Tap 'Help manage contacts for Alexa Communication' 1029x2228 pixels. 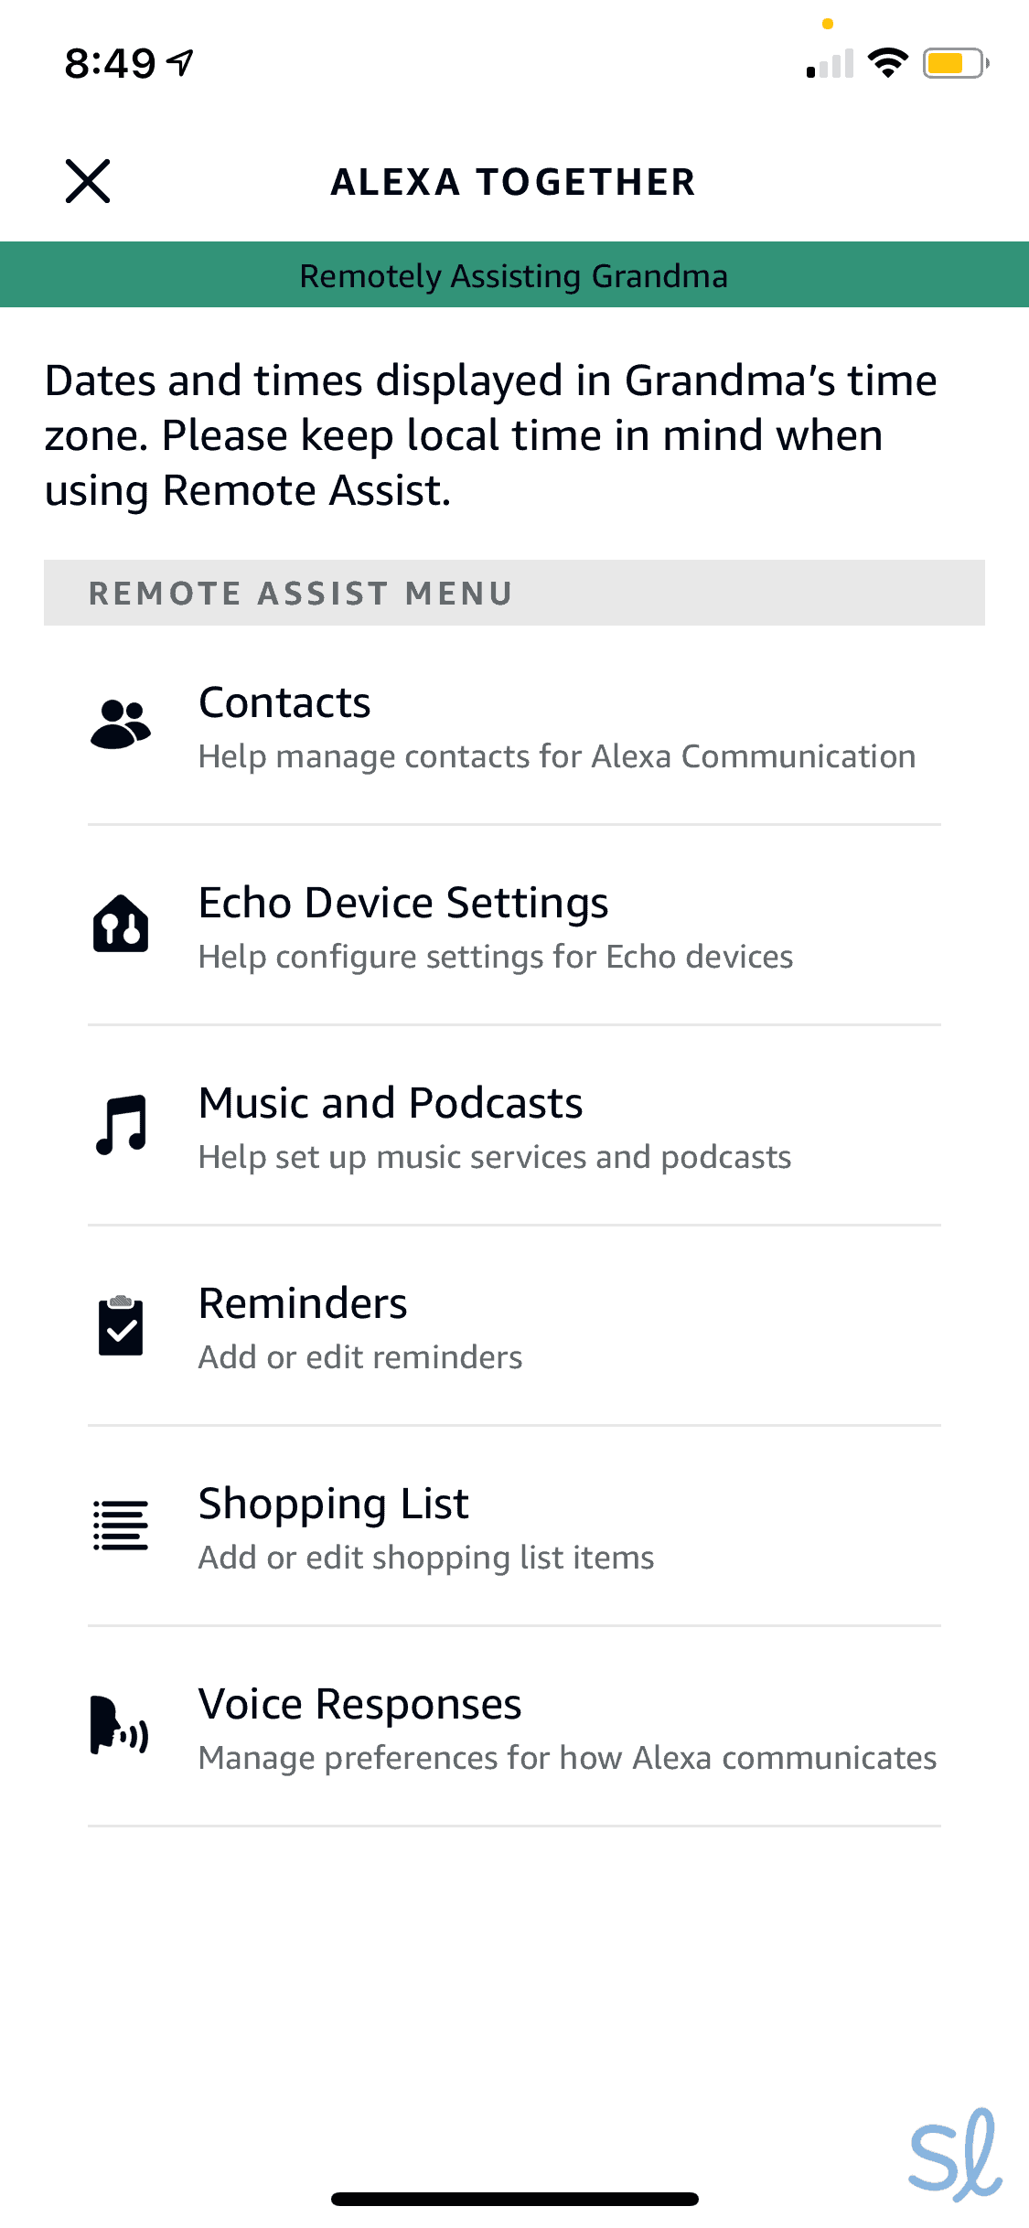[x=557, y=757]
